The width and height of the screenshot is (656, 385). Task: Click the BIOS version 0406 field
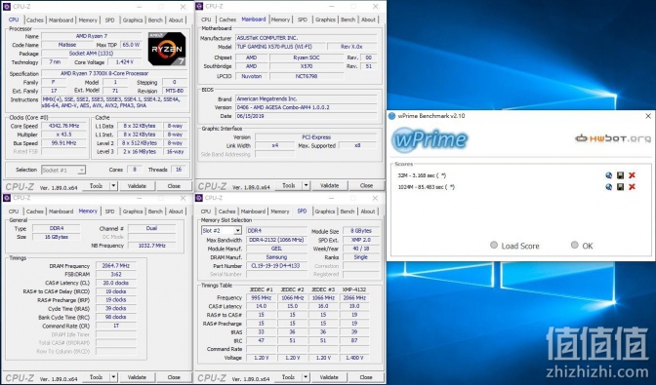pos(306,108)
